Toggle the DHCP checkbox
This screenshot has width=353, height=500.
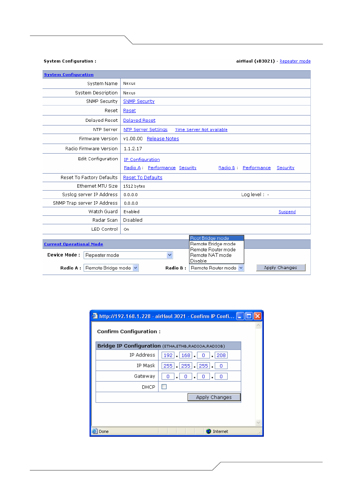164,387
